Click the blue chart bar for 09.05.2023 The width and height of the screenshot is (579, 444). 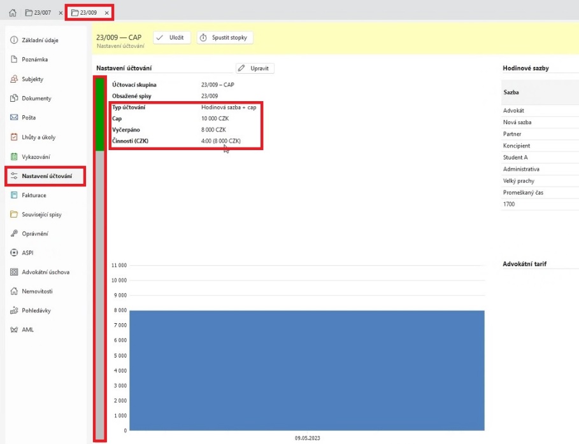point(306,370)
